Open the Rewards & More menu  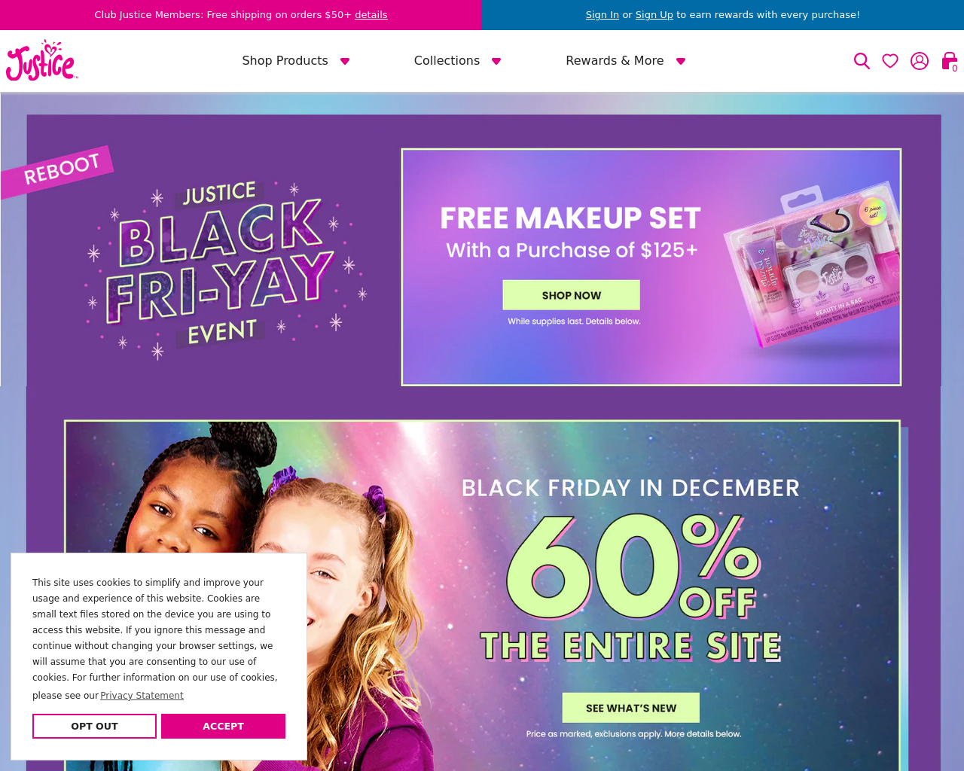(x=615, y=61)
